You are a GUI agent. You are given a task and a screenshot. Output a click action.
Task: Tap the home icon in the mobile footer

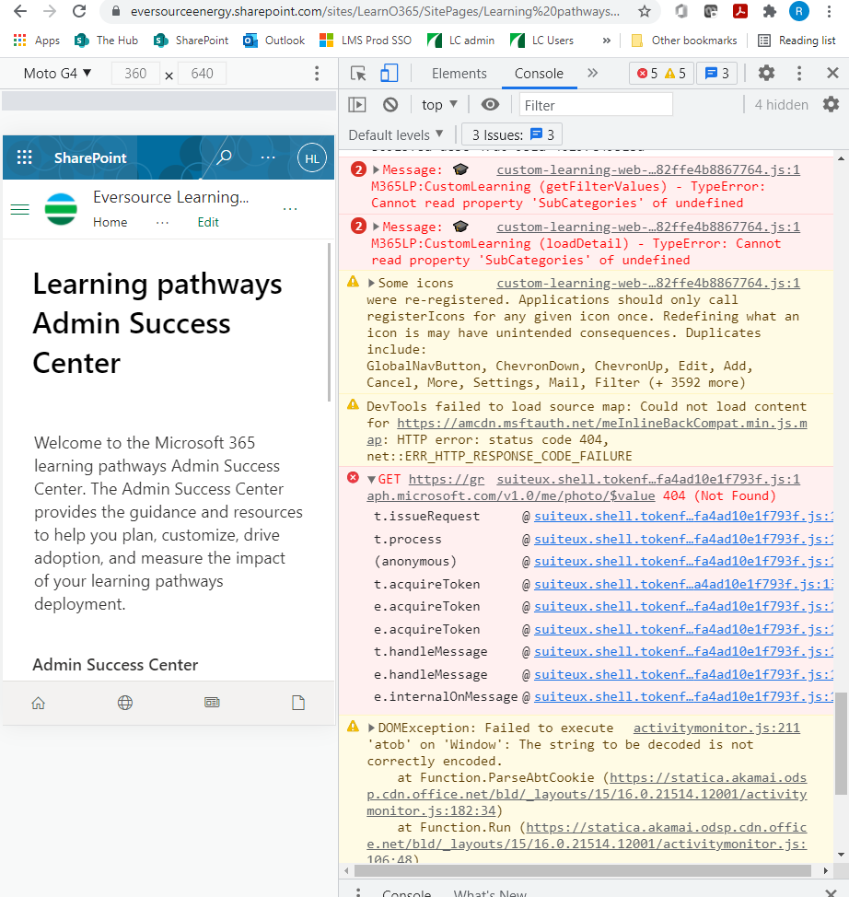(38, 702)
